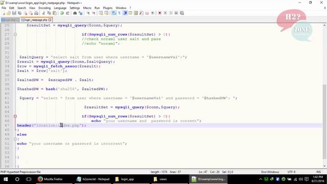The image size is (327, 184).
Task: Show the Document Map panel icon
Action: click(136, 13)
